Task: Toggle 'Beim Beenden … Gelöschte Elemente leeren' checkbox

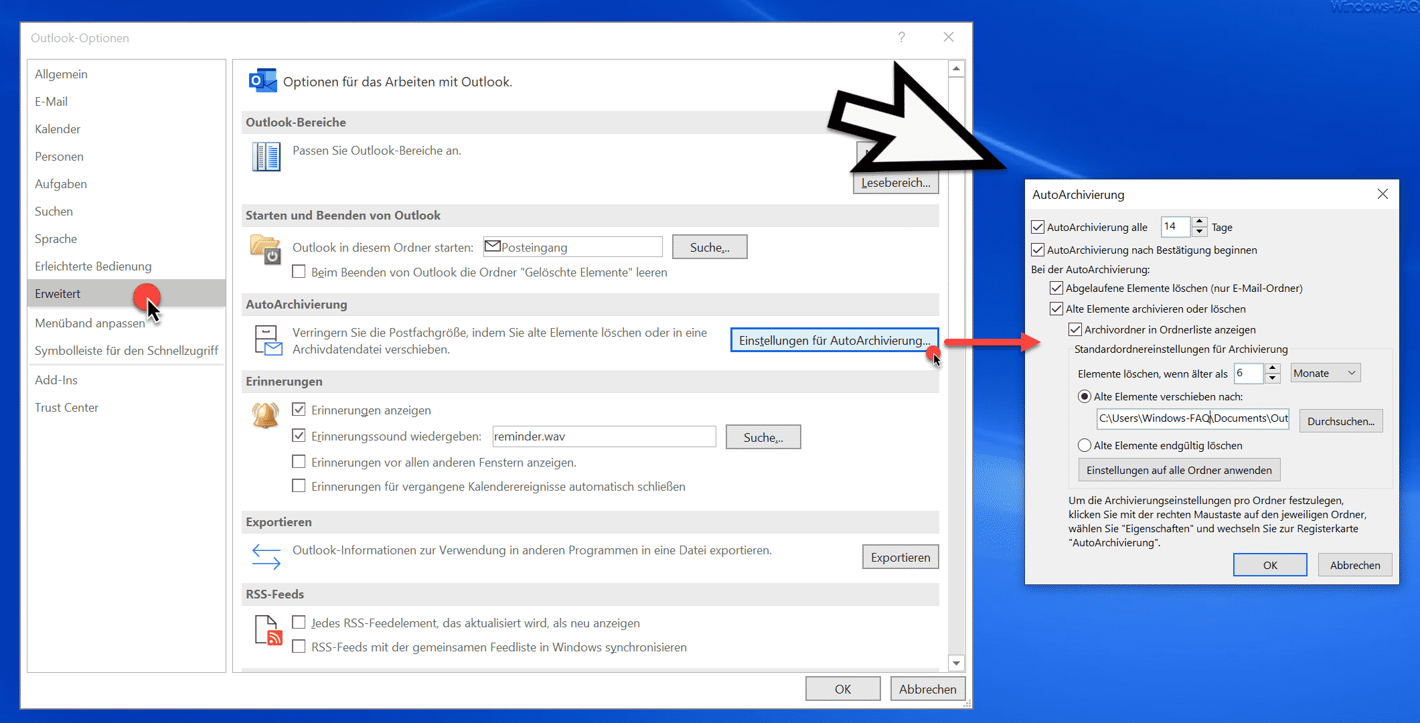Action: tap(299, 272)
